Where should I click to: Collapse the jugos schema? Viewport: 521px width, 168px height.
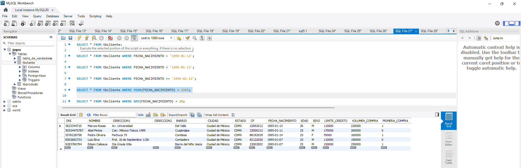[5, 50]
